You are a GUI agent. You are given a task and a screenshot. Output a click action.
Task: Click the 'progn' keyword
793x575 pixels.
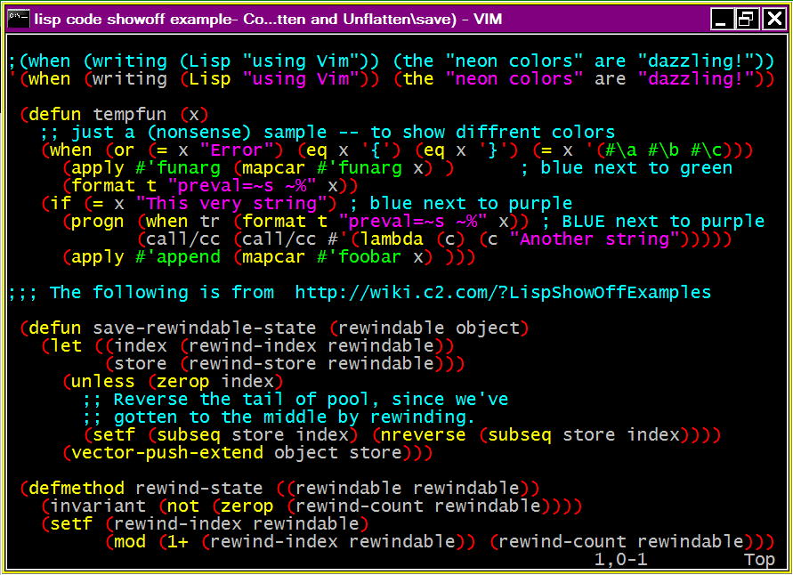tap(98, 222)
